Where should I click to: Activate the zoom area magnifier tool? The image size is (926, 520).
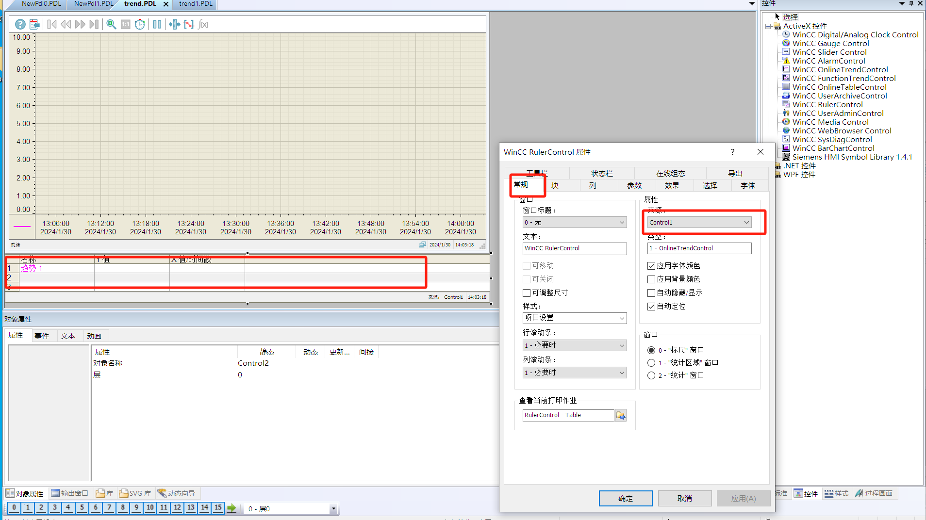click(111, 24)
